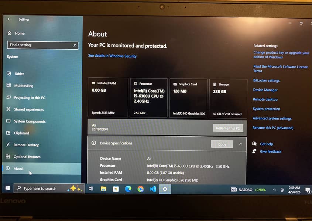Select the Device Name value Ali
Viewport: 312px width, 221px height.
pos(149,159)
